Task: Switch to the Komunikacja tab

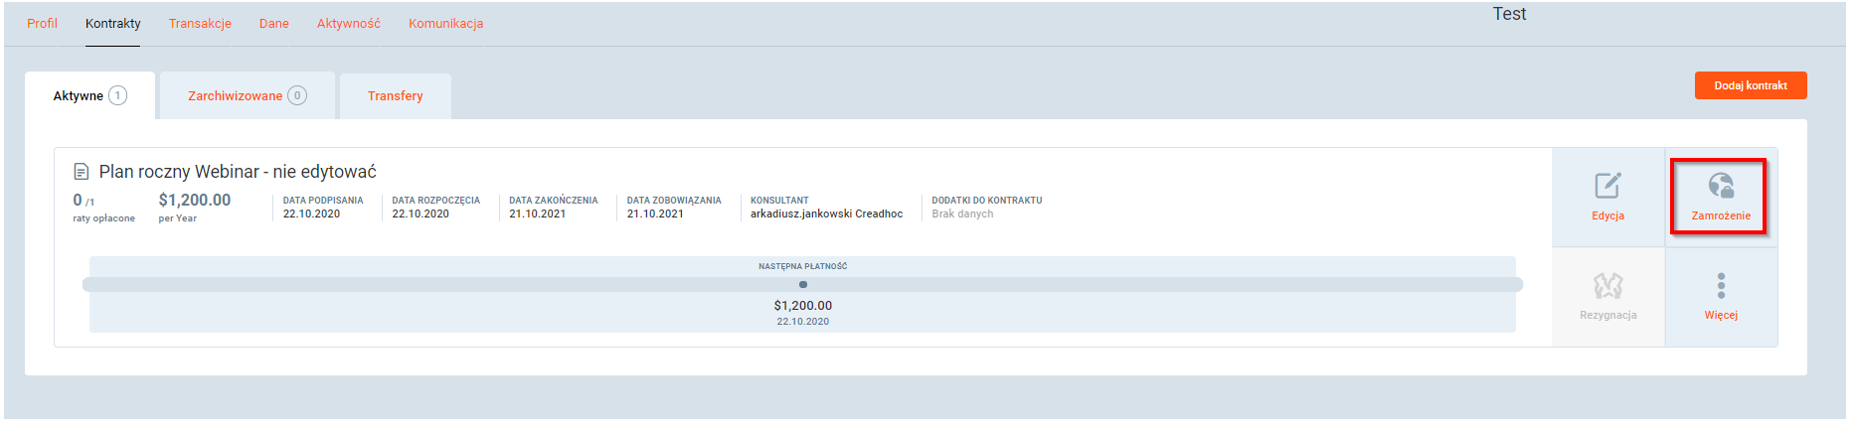Action: (x=445, y=23)
